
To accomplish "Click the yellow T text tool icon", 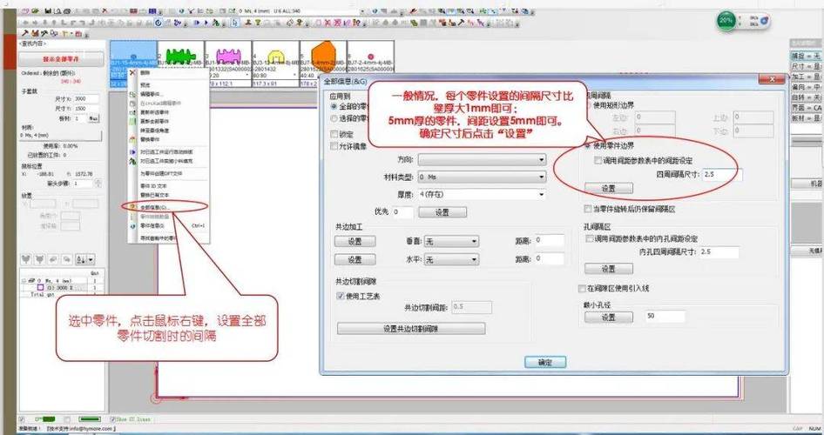I will pos(64,33).
